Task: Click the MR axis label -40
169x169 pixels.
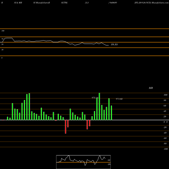Action: point(165,133)
